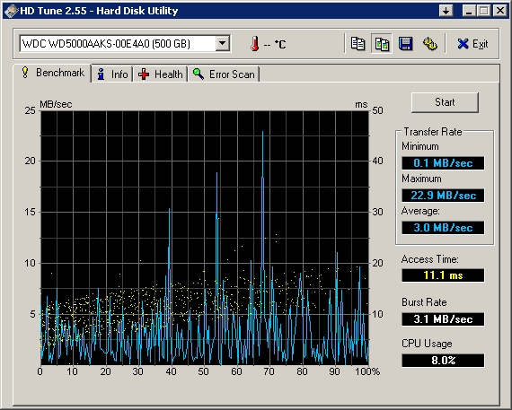Image resolution: width=512 pixels, height=410 pixels.
Task: Click the Maximum 22.9 MB/sec readout
Action: pos(443,196)
